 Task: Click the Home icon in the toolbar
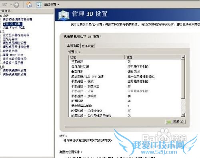click(x=29, y=5)
